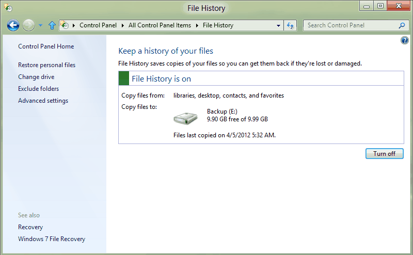Select All Control Panel Items breadcrumb
This screenshot has width=413, height=255.
tap(160, 25)
